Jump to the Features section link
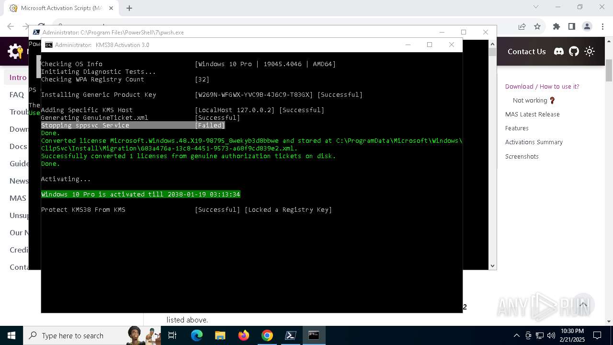This screenshot has height=345, width=613. tap(517, 128)
